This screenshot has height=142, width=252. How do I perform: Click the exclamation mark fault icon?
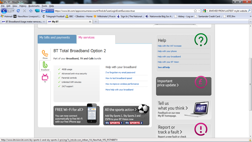201,129
